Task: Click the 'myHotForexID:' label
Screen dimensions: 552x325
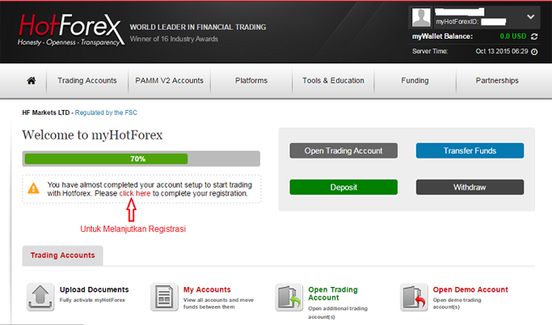Action: pyautogui.click(x=457, y=22)
